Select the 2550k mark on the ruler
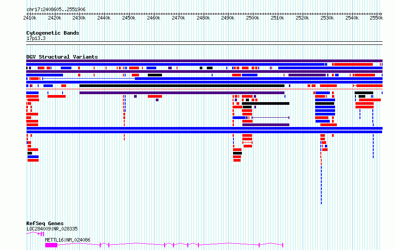Viewport: 395px width, 250px height. (376, 18)
